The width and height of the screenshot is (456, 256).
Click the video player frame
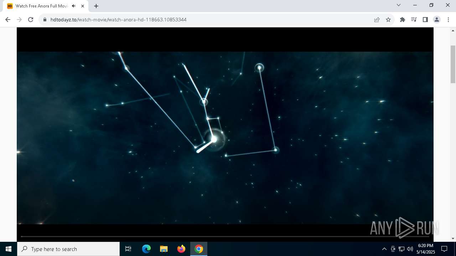click(225, 134)
